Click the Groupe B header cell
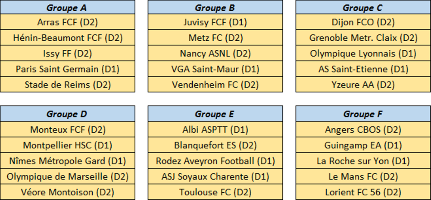Image resolution: width=431 pixels, height=200 pixels. (215, 7)
